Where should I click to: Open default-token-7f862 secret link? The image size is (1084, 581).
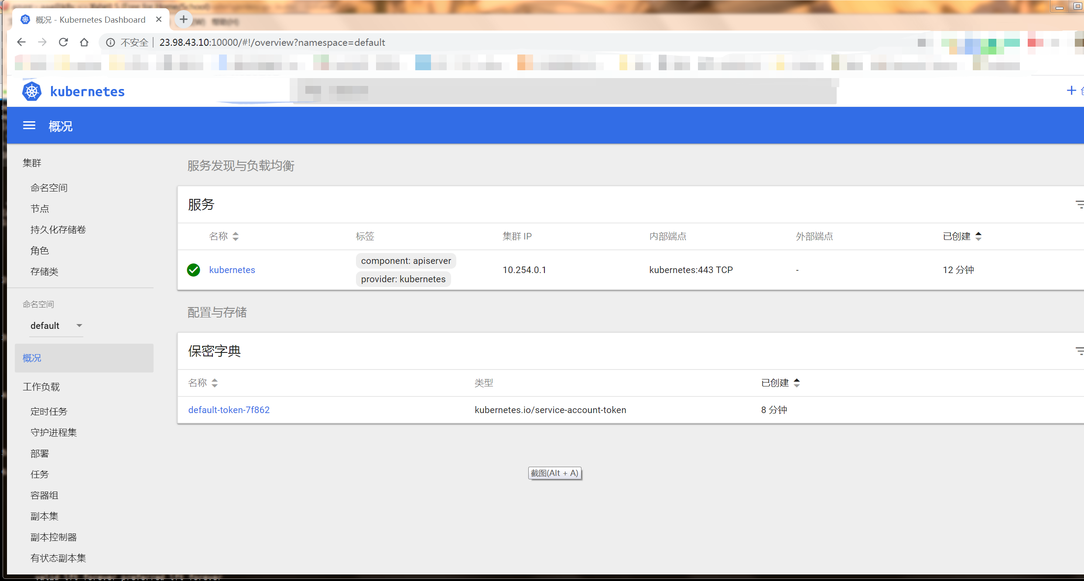point(229,410)
